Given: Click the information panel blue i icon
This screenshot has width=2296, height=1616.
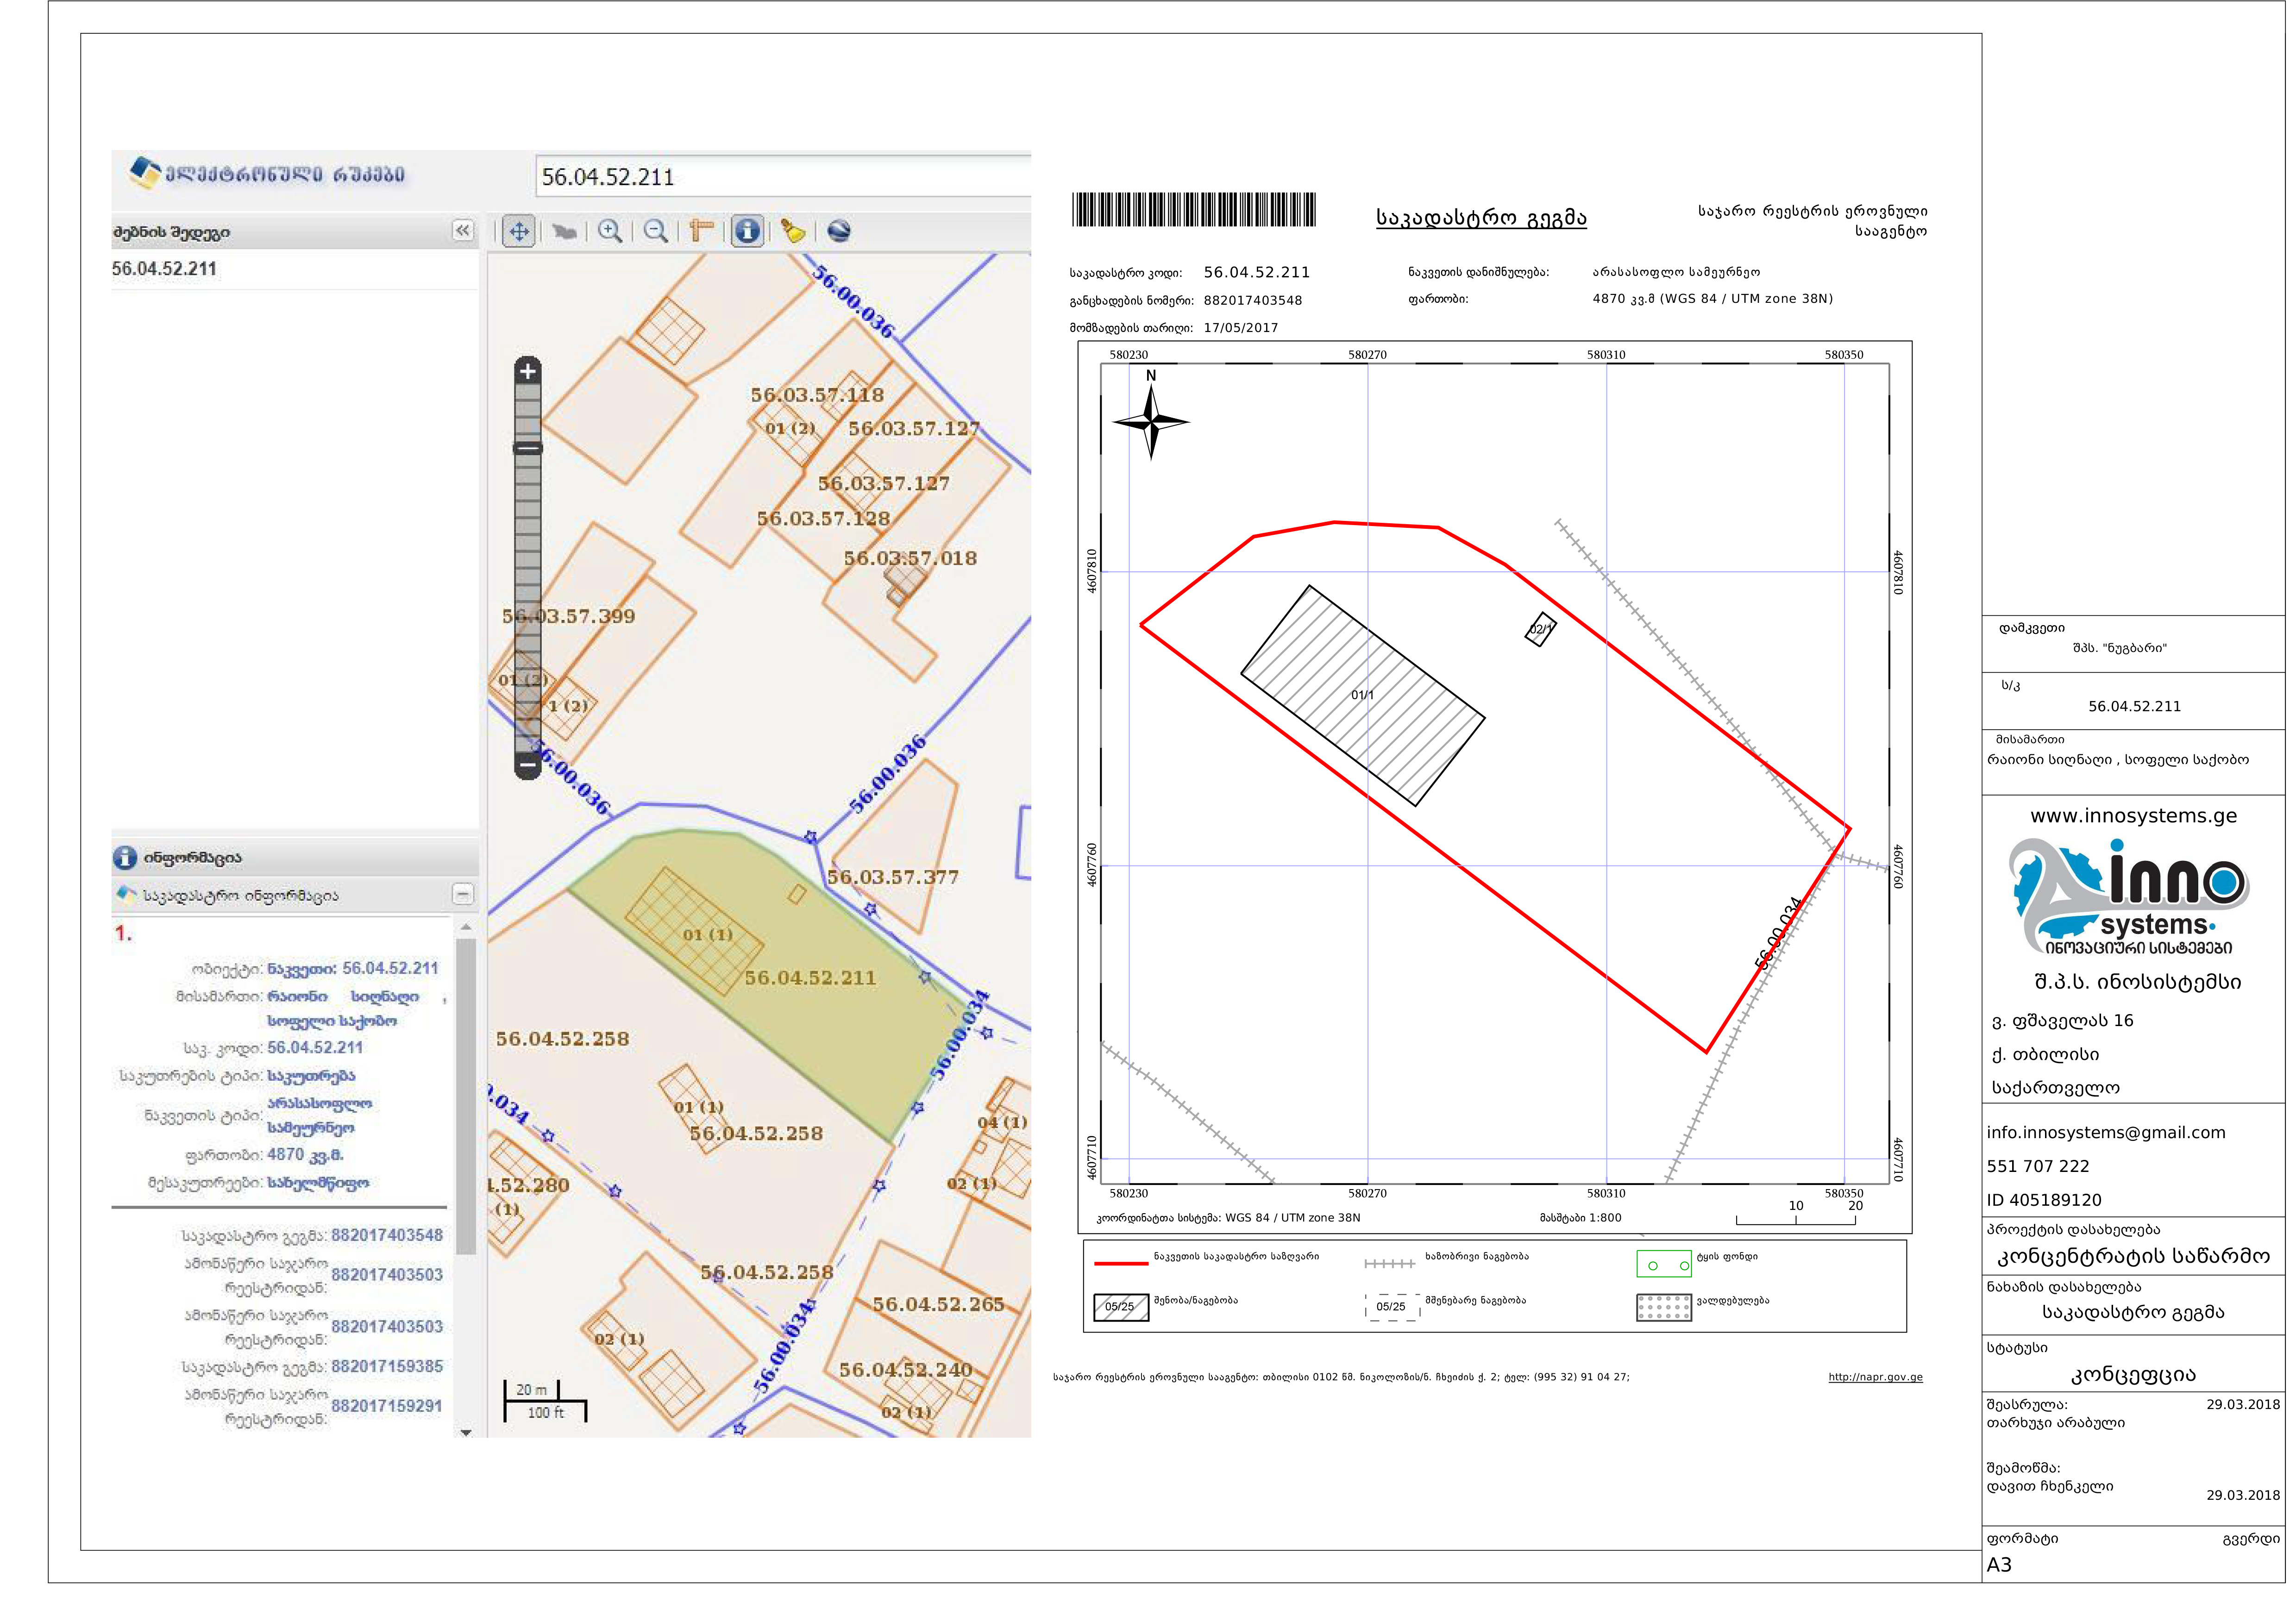Looking at the screenshot, I should tap(125, 858).
